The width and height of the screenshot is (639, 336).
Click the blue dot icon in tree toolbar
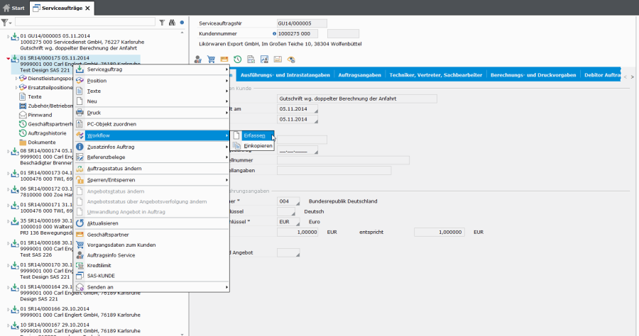pyautogui.click(x=182, y=23)
